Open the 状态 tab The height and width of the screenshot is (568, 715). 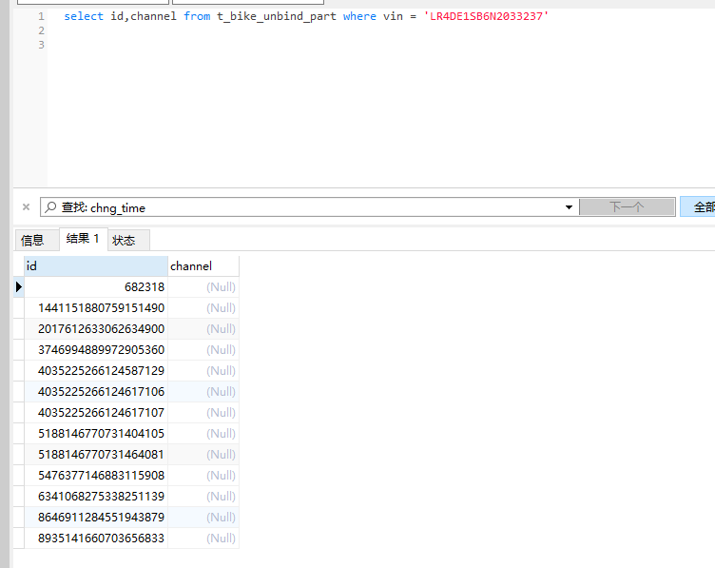pos(125,240)
